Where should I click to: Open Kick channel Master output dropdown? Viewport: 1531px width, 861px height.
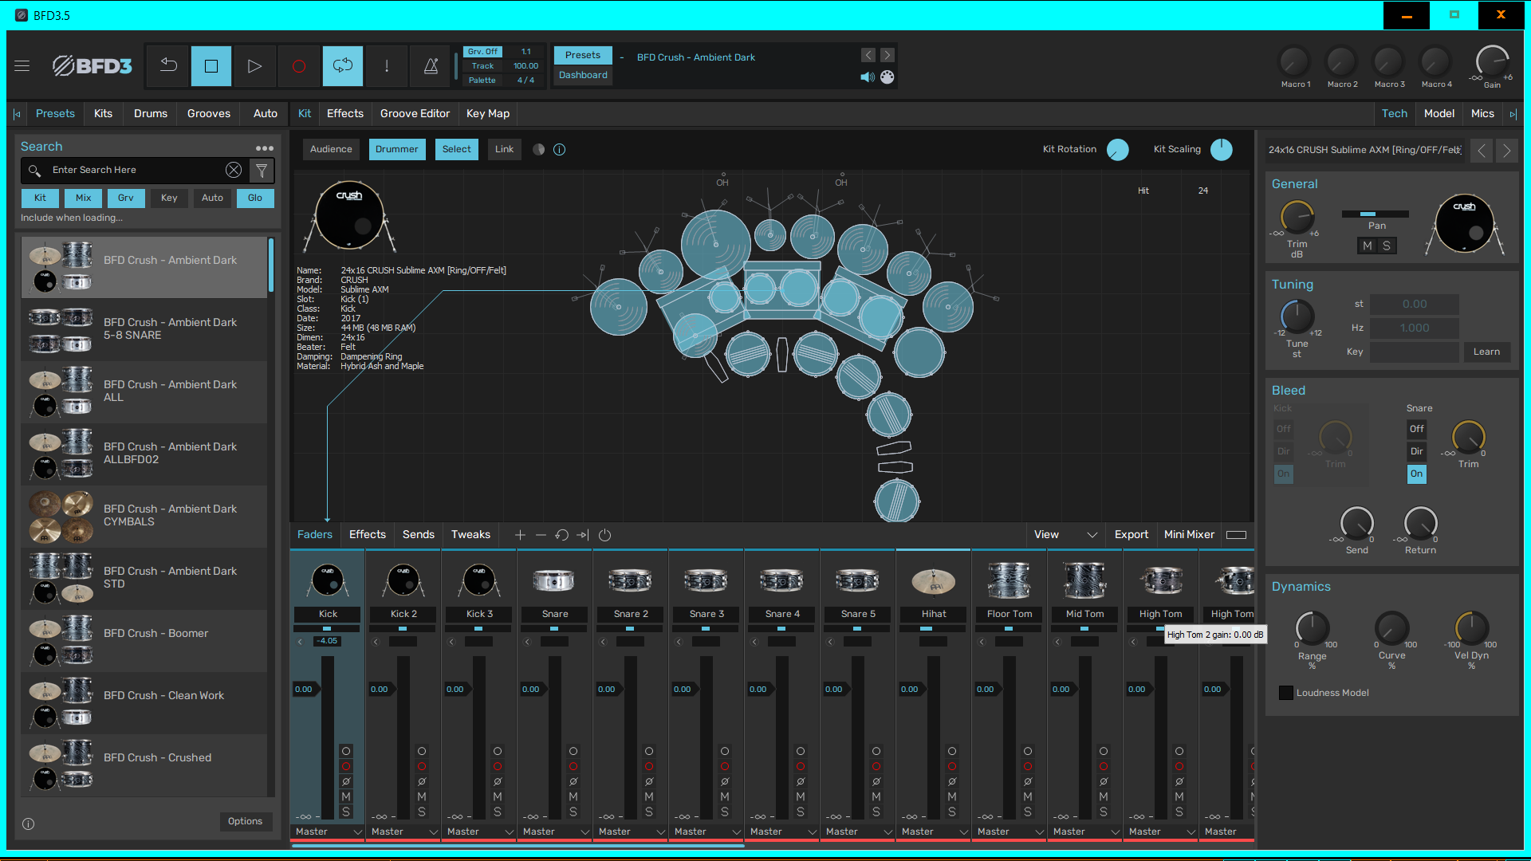(x=328, y=832)
